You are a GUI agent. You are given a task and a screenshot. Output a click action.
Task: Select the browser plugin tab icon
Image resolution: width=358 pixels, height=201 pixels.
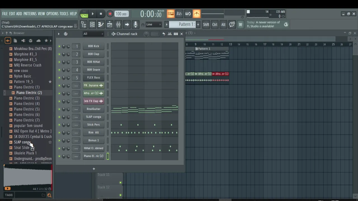[x=23, y=41]
